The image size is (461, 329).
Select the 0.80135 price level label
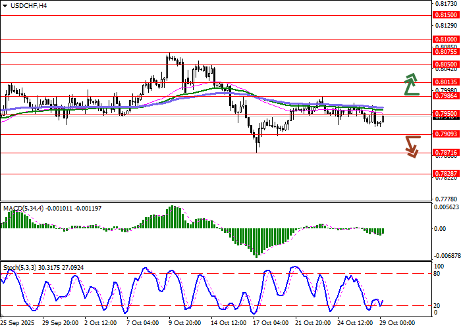(447, 82)
